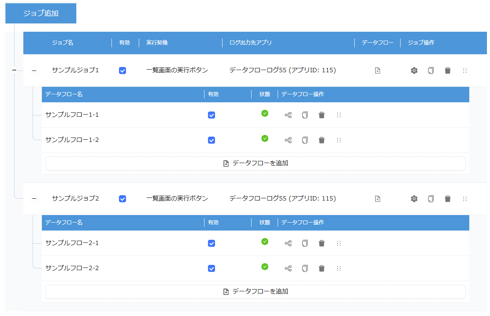Delete サンプルジョブ2 with trash icon
490x316 pixels.
(x=448, y=199)
